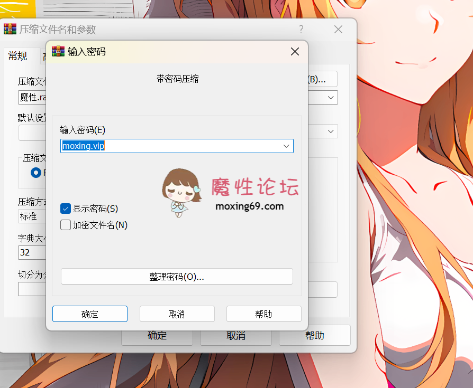Open 帮助 in the password dialog
The image size is (473, 388).
(x=263, y=314)
